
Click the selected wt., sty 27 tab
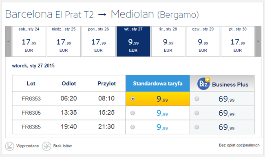click(x=133, y=41)
